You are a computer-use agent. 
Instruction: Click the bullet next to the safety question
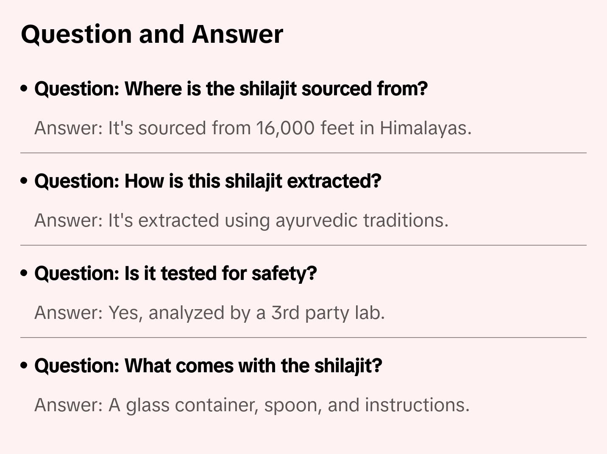24,273
